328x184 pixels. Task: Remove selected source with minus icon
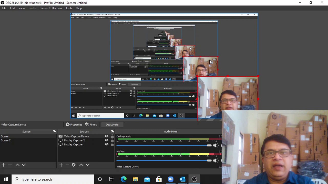point(67,165)
